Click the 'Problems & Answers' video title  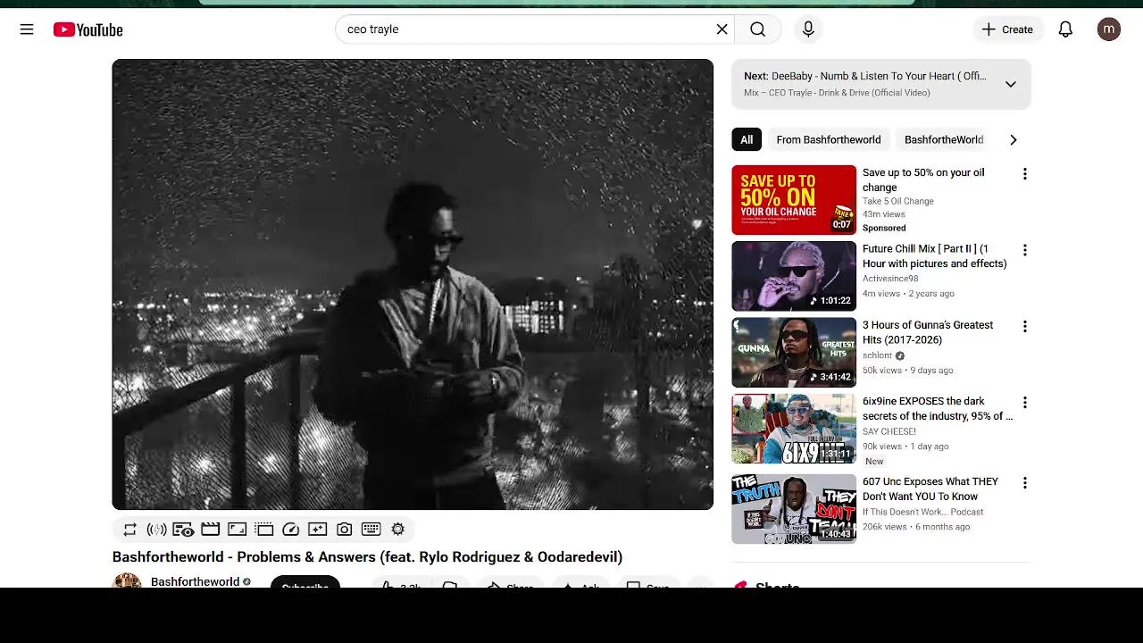367,556
